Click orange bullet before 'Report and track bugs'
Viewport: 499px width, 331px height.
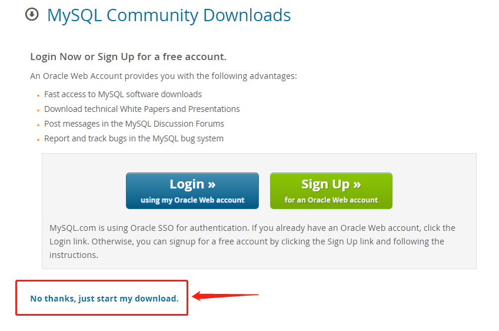(x=38, y=140)
